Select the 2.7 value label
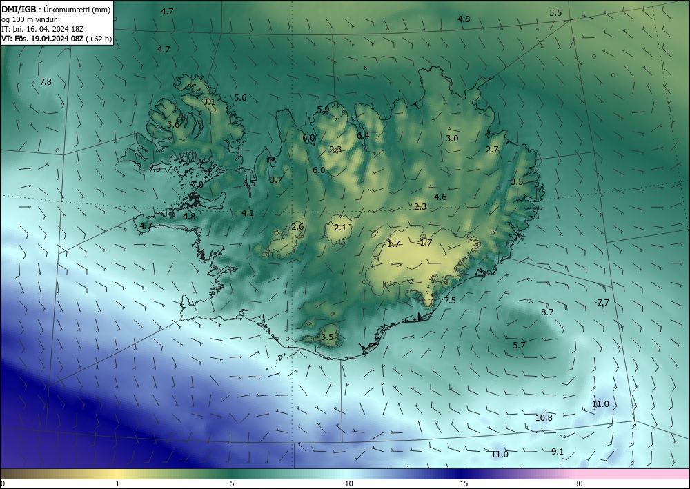This screenshot has height=489, width=690. (x=492, y=150)
